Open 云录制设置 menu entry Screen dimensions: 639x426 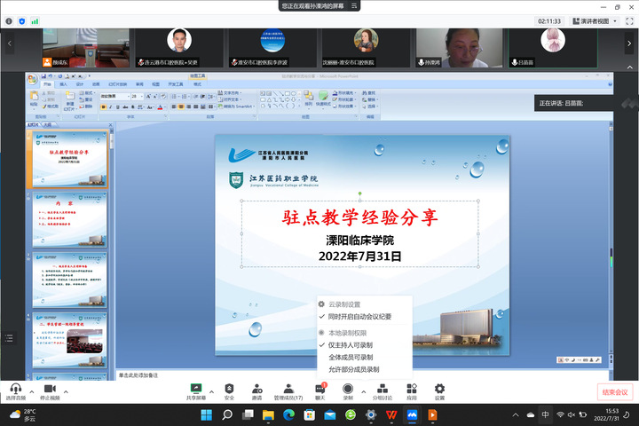point(344,304)
